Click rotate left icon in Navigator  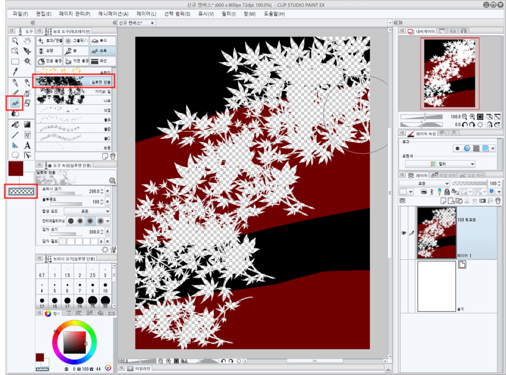coord(465,125)
